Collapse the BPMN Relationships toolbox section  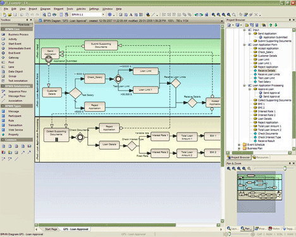click(x=3, y=86)
